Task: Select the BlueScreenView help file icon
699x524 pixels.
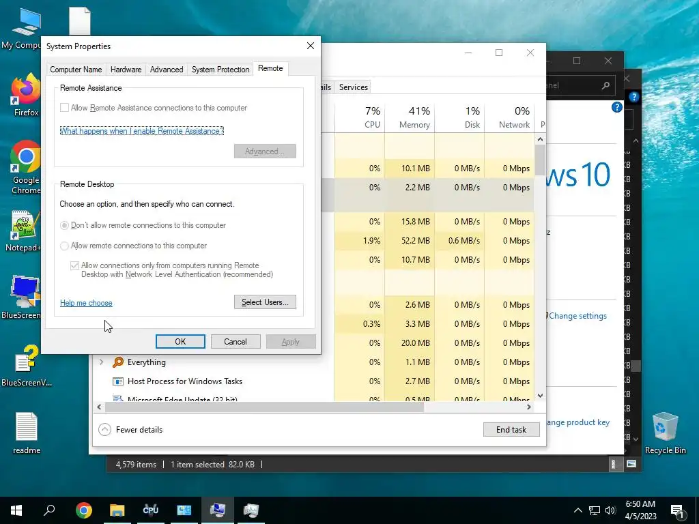Action: 27,366
